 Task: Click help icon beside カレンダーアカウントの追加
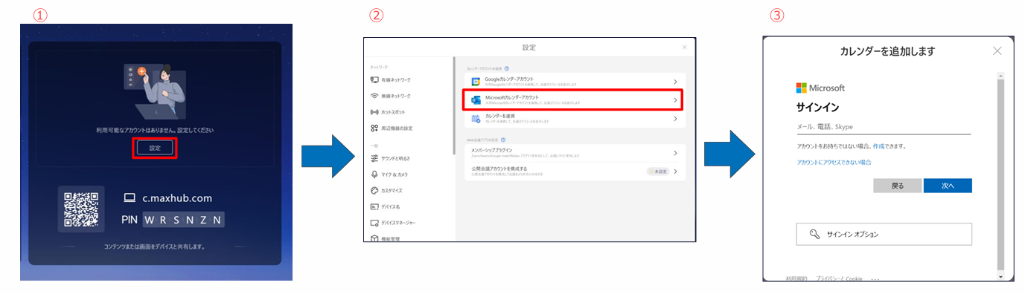[507, 68]
